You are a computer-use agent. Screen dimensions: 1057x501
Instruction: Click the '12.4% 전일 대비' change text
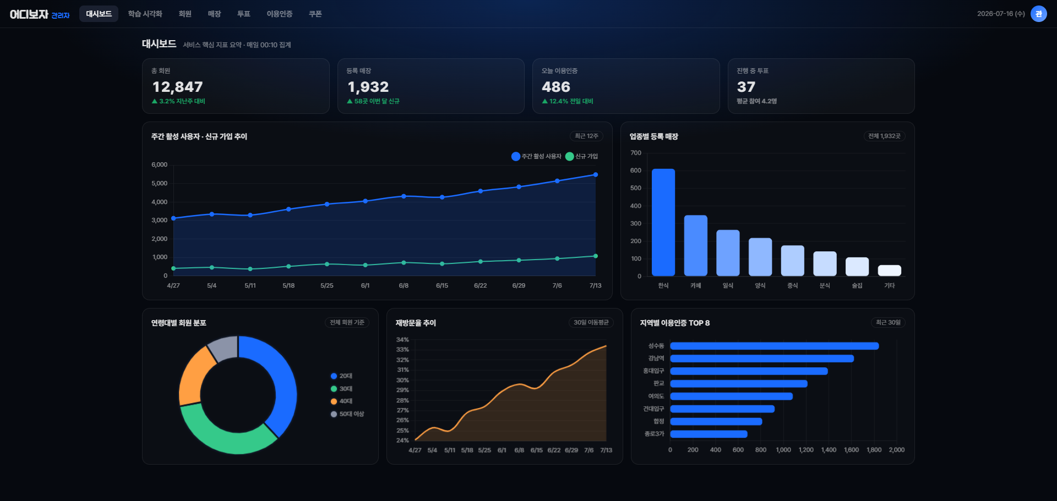pyautogui.click(x=568, y=101)
